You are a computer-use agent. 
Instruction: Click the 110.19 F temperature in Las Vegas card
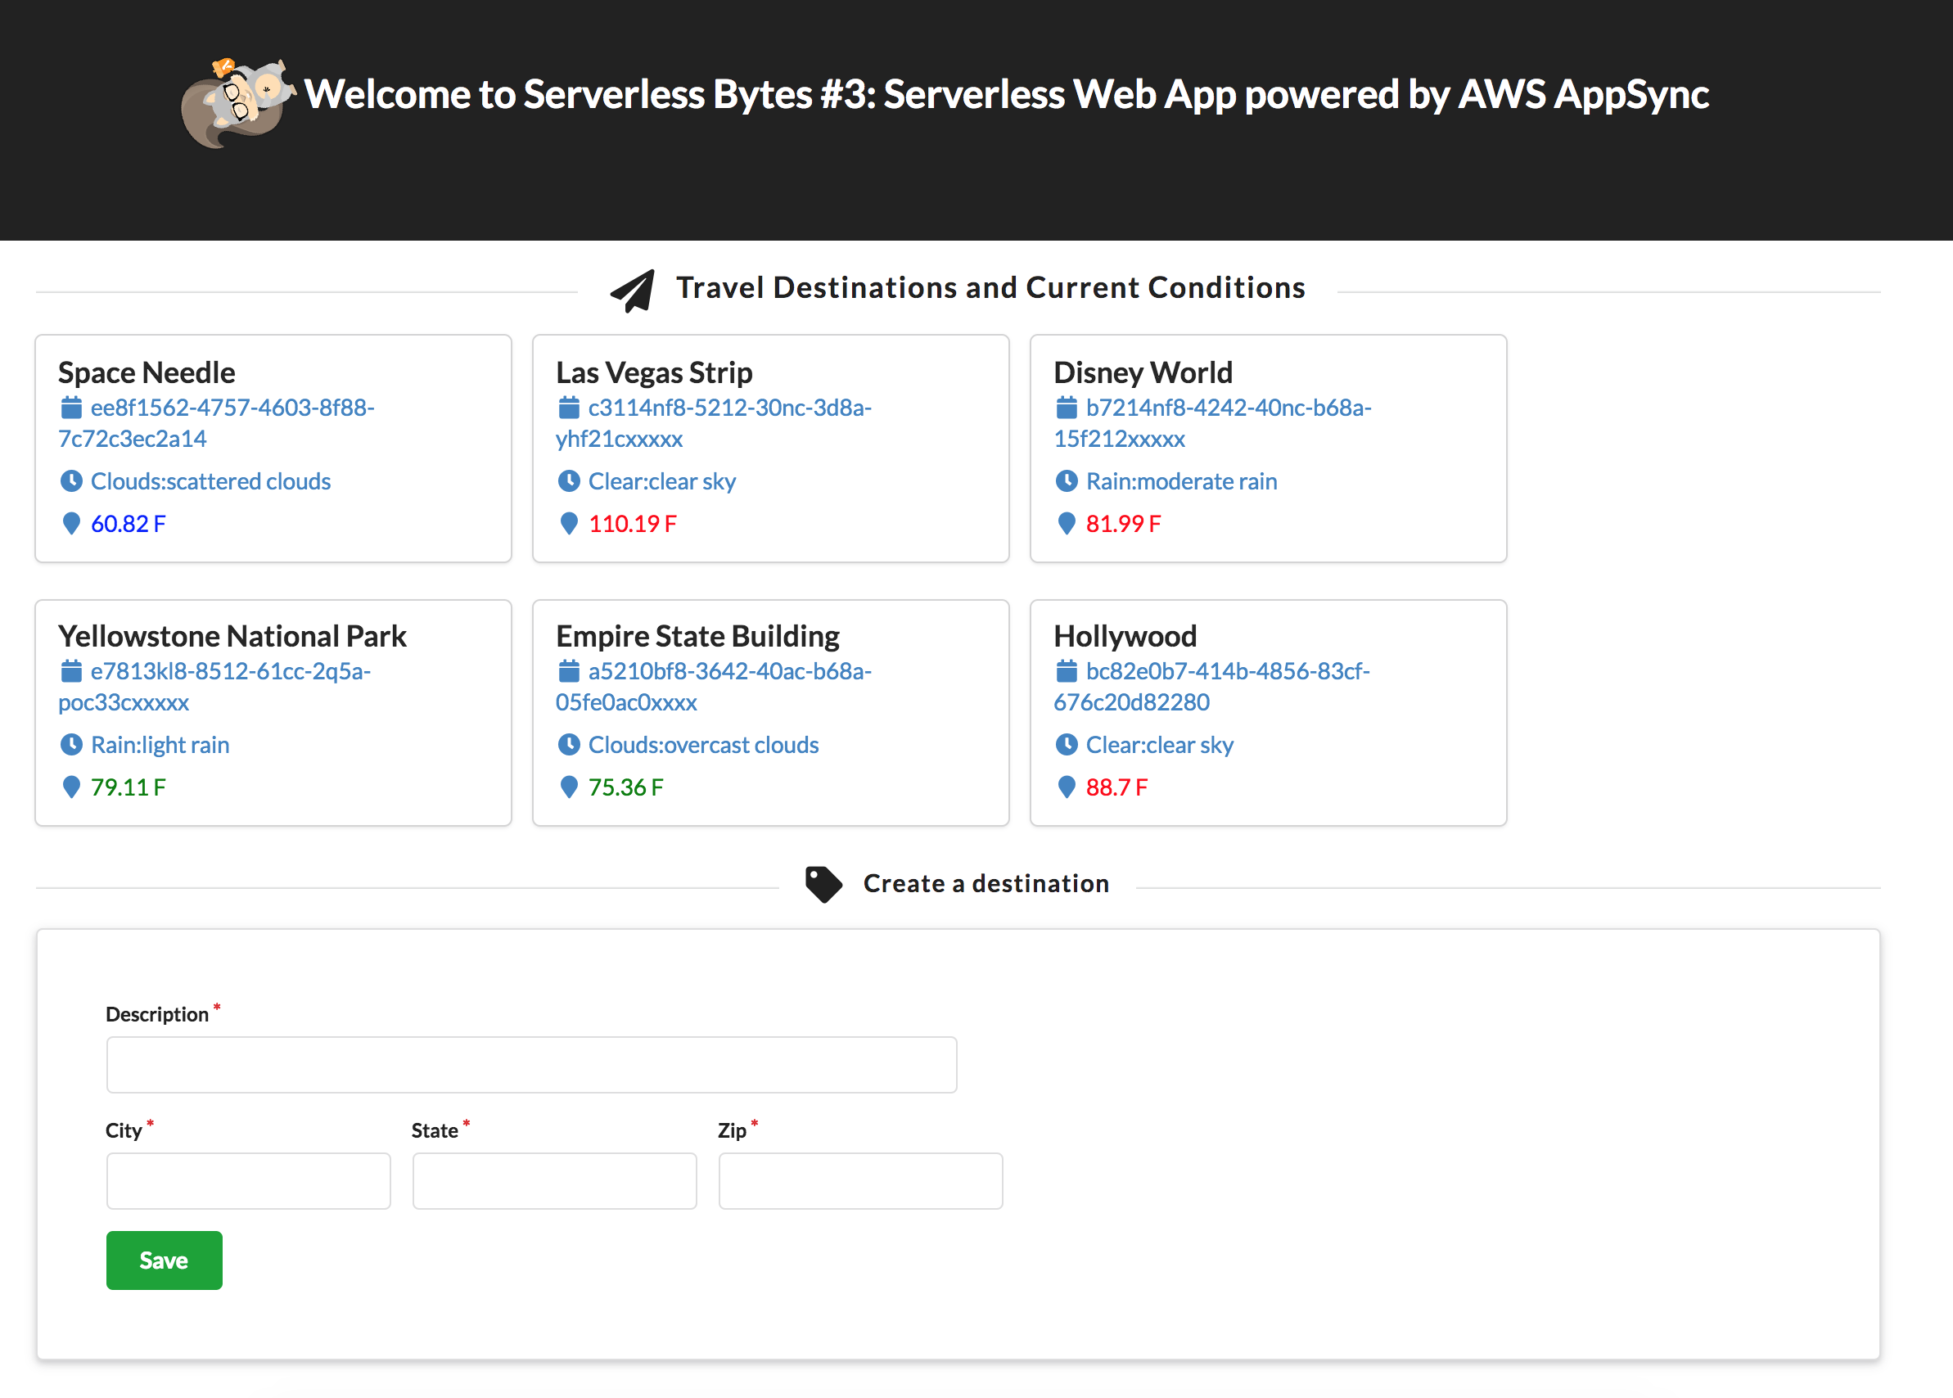[x=633, y=523]
